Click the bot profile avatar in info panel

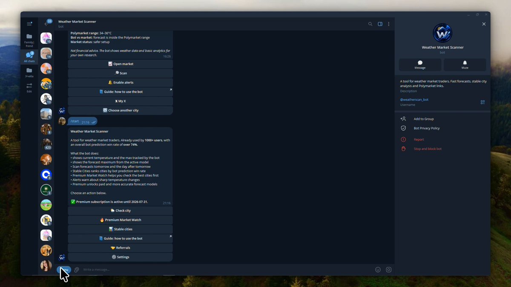tap(442, 33)
